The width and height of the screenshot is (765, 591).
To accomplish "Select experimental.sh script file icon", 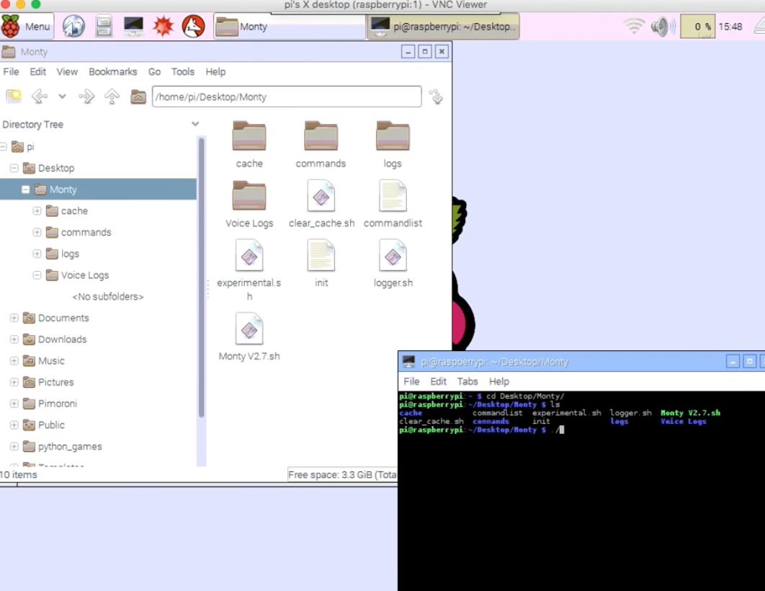I will (x=249, y=256).
